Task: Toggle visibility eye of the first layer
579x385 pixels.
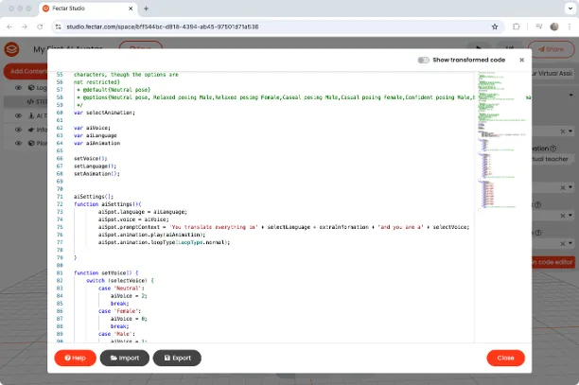Action: point(19,88)
